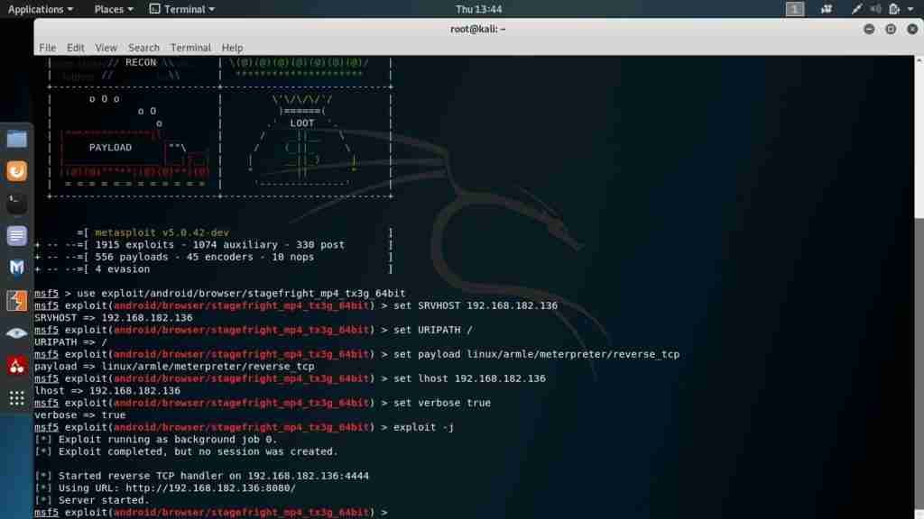This screenshot has height=519, width=924.
Task: Click 'metasploit v5.0.42-dev' version text
Action: pos(162,232)
